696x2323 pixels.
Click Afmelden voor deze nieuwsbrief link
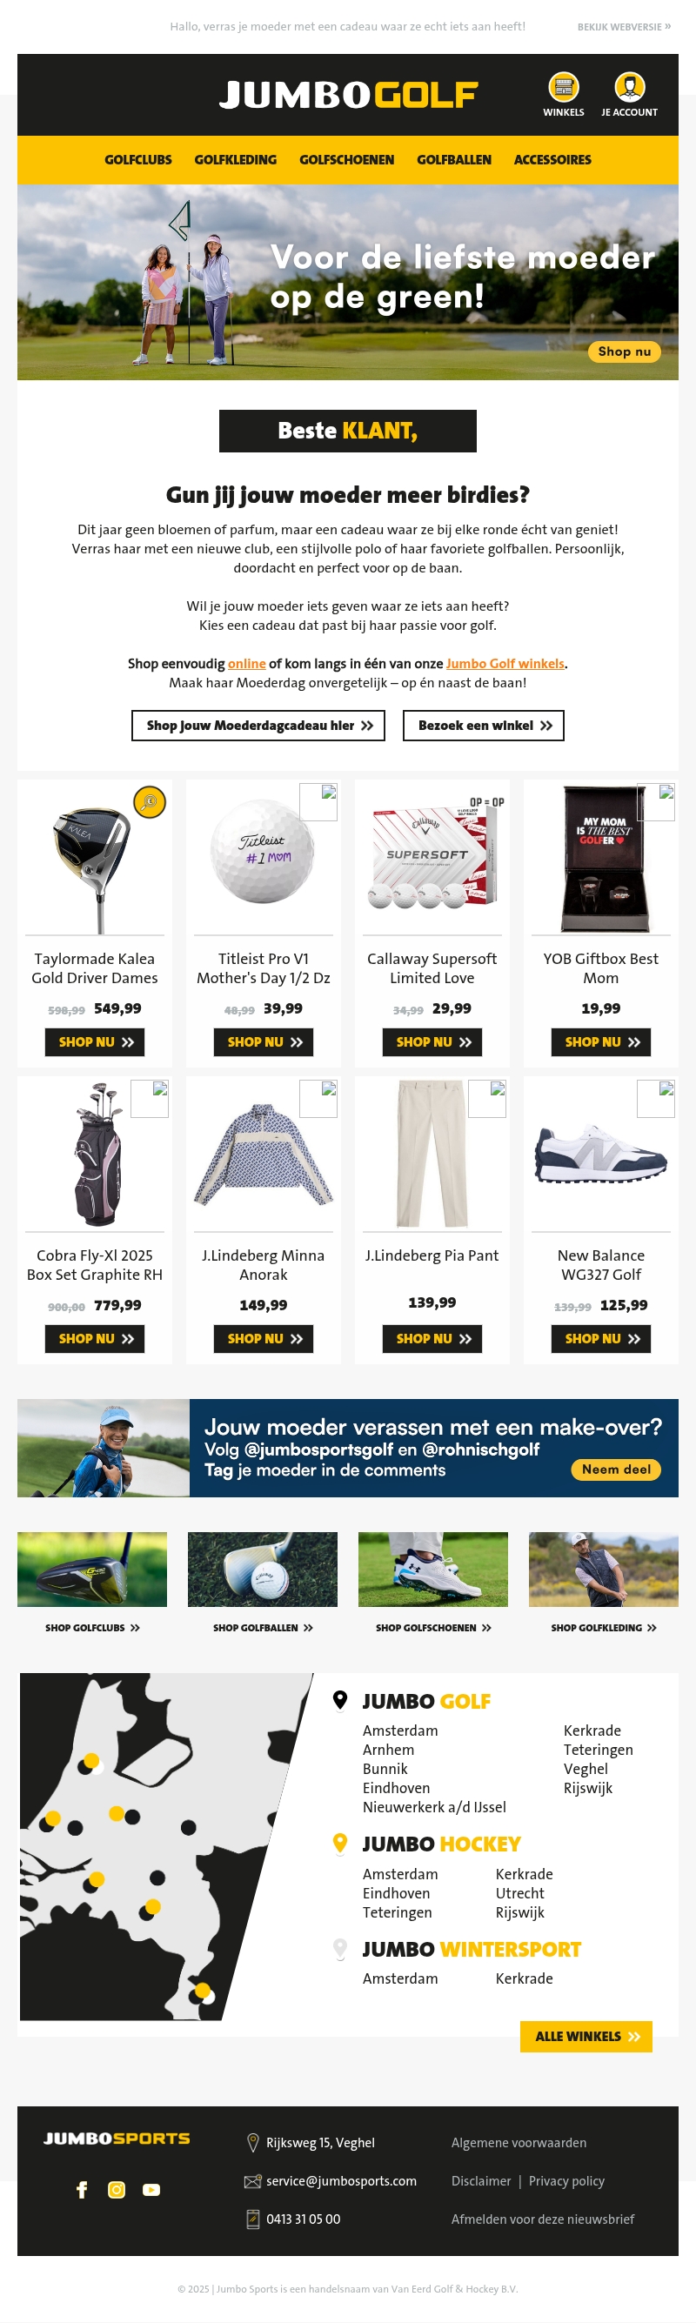point(543,2219)
